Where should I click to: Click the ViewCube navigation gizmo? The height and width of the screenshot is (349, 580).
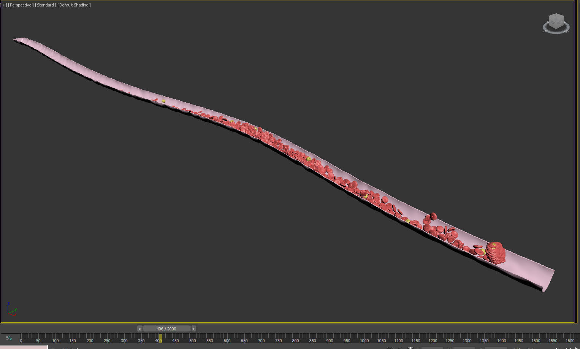(556, 21)
